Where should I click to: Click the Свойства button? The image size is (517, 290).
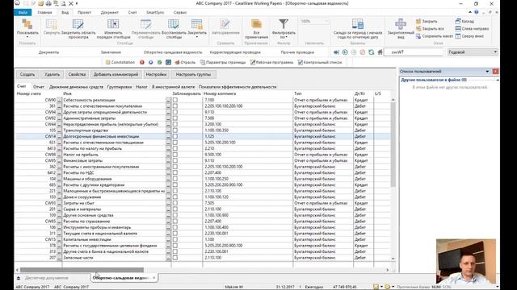(77, 74)
